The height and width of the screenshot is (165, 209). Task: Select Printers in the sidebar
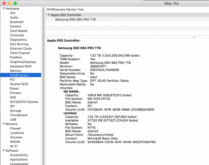[x=15, y=93]
